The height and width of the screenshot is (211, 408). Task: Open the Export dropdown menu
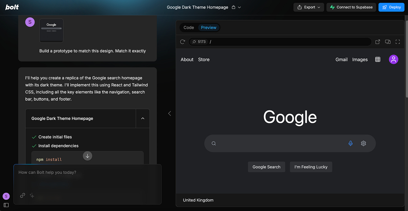(x=309, y=7)
